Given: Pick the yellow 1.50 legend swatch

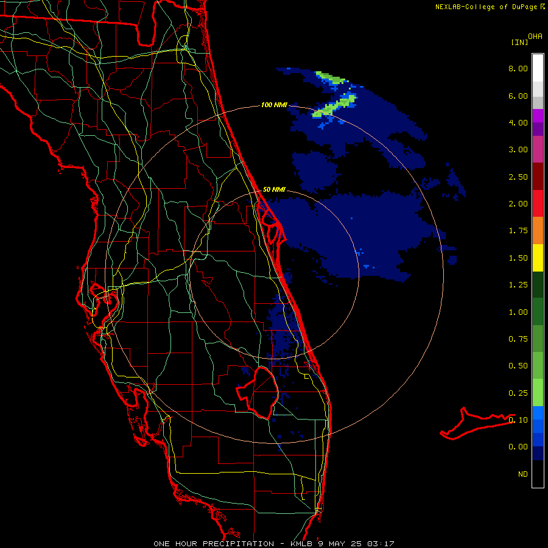Looking at the screenshot, I should coord(538,258).
